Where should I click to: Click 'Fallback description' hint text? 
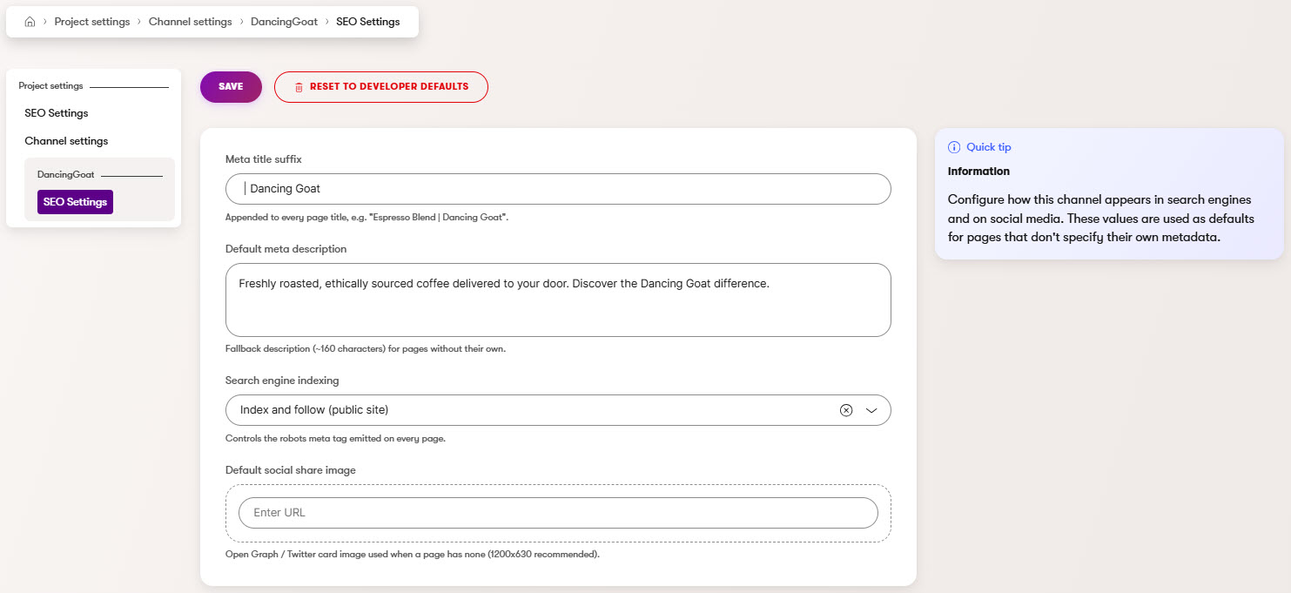point(366,349)
